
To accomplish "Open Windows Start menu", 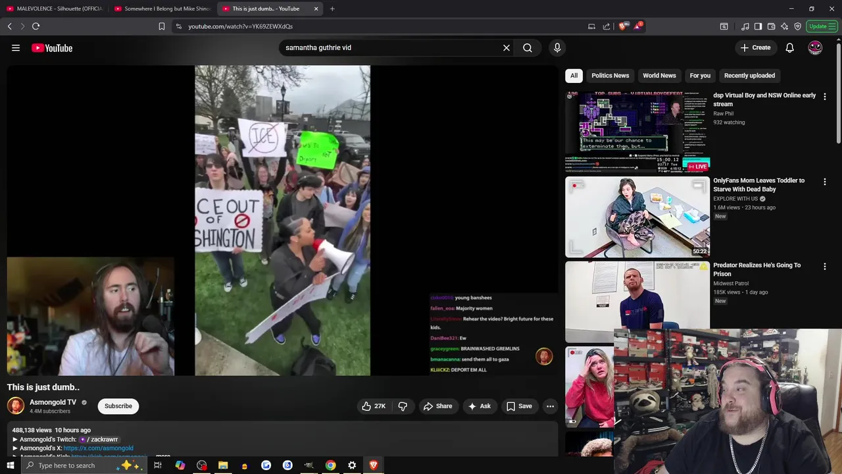I will coord(10,465).
